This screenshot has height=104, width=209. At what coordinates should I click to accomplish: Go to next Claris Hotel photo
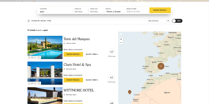(35, 83)
